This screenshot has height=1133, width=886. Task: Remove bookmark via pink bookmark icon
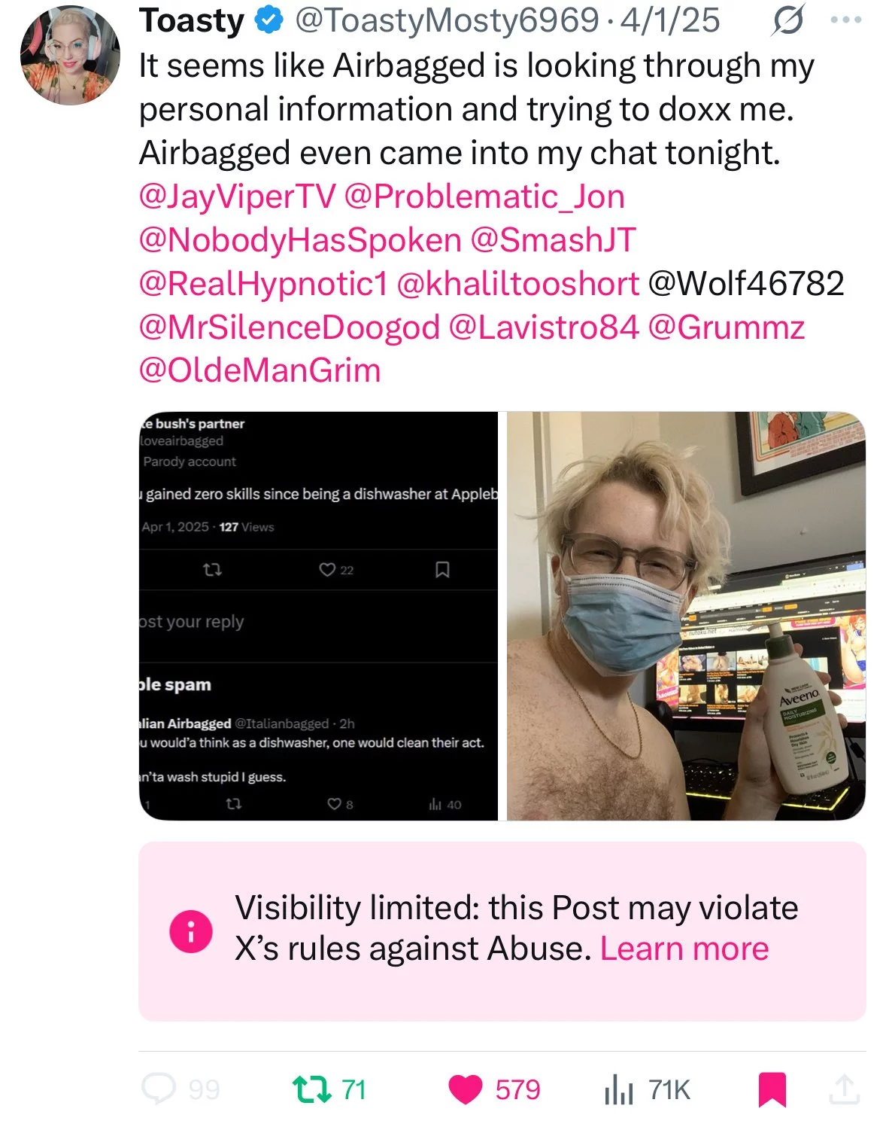click(772, 1089)
